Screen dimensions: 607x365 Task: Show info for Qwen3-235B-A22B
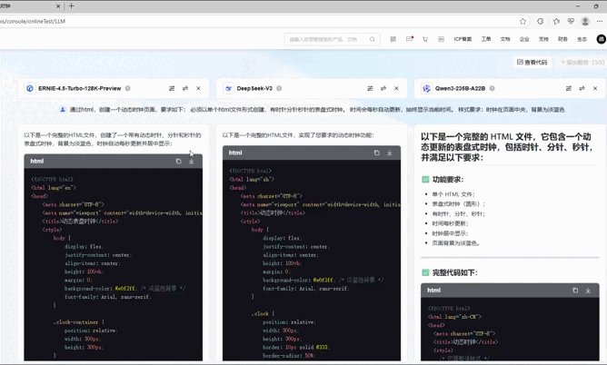point(492,89)
